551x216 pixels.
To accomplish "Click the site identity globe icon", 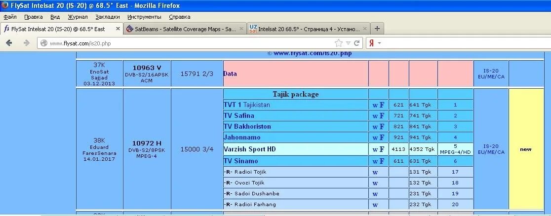I will coord(44,43).
